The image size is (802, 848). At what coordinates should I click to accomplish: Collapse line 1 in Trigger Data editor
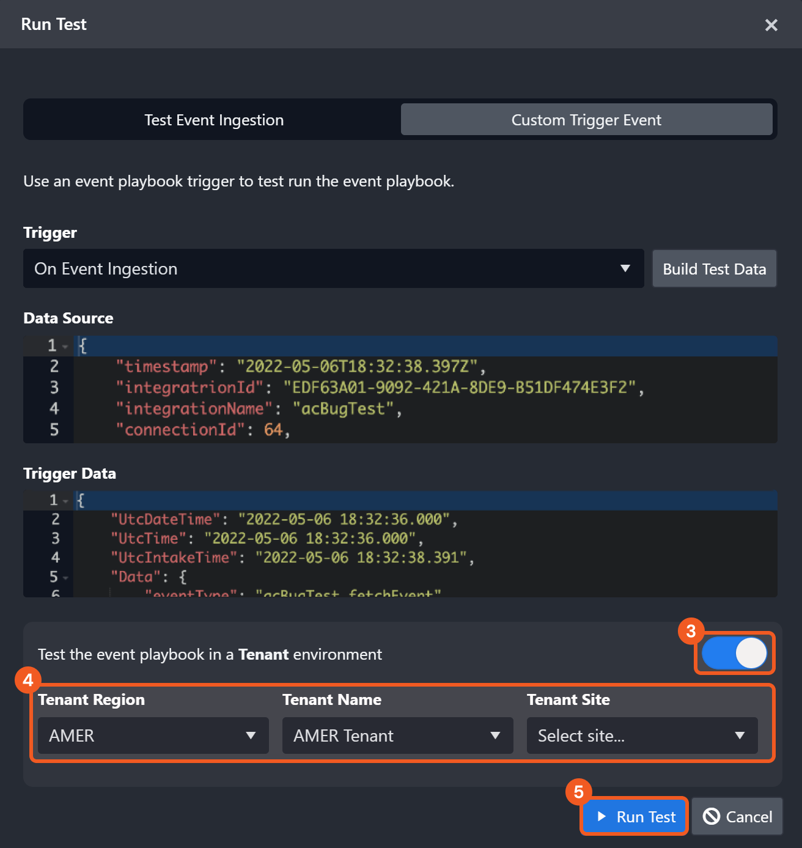(x=65, y=501)
